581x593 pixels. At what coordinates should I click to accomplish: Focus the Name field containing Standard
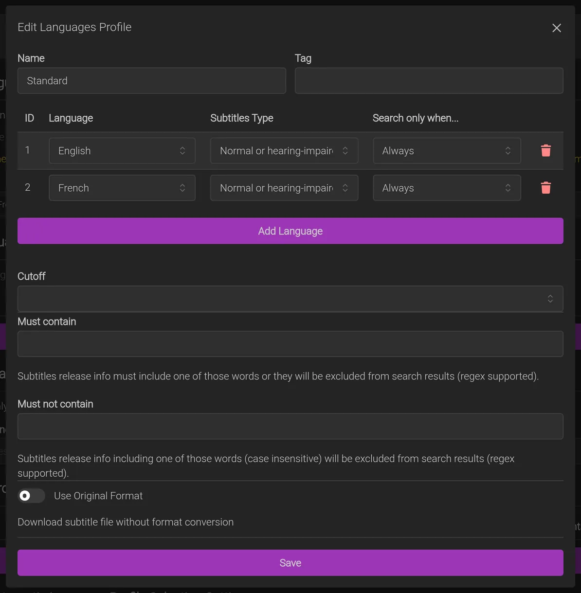click(x=152, y=81)
